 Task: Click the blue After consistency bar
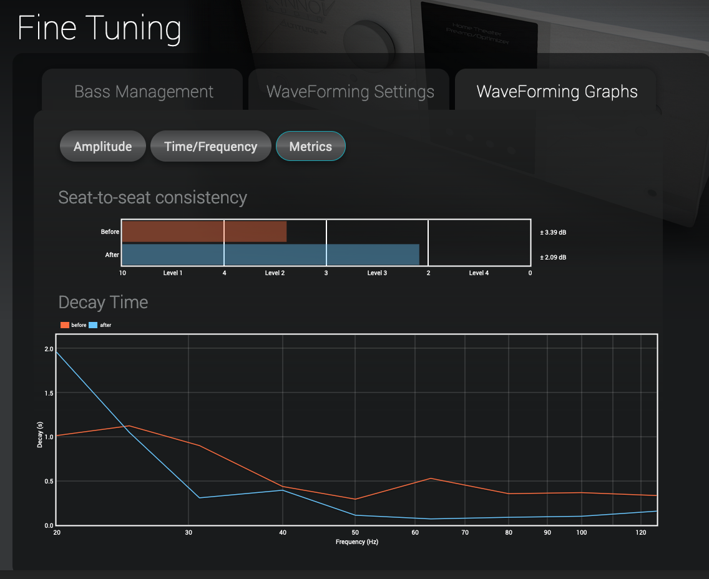270,255
